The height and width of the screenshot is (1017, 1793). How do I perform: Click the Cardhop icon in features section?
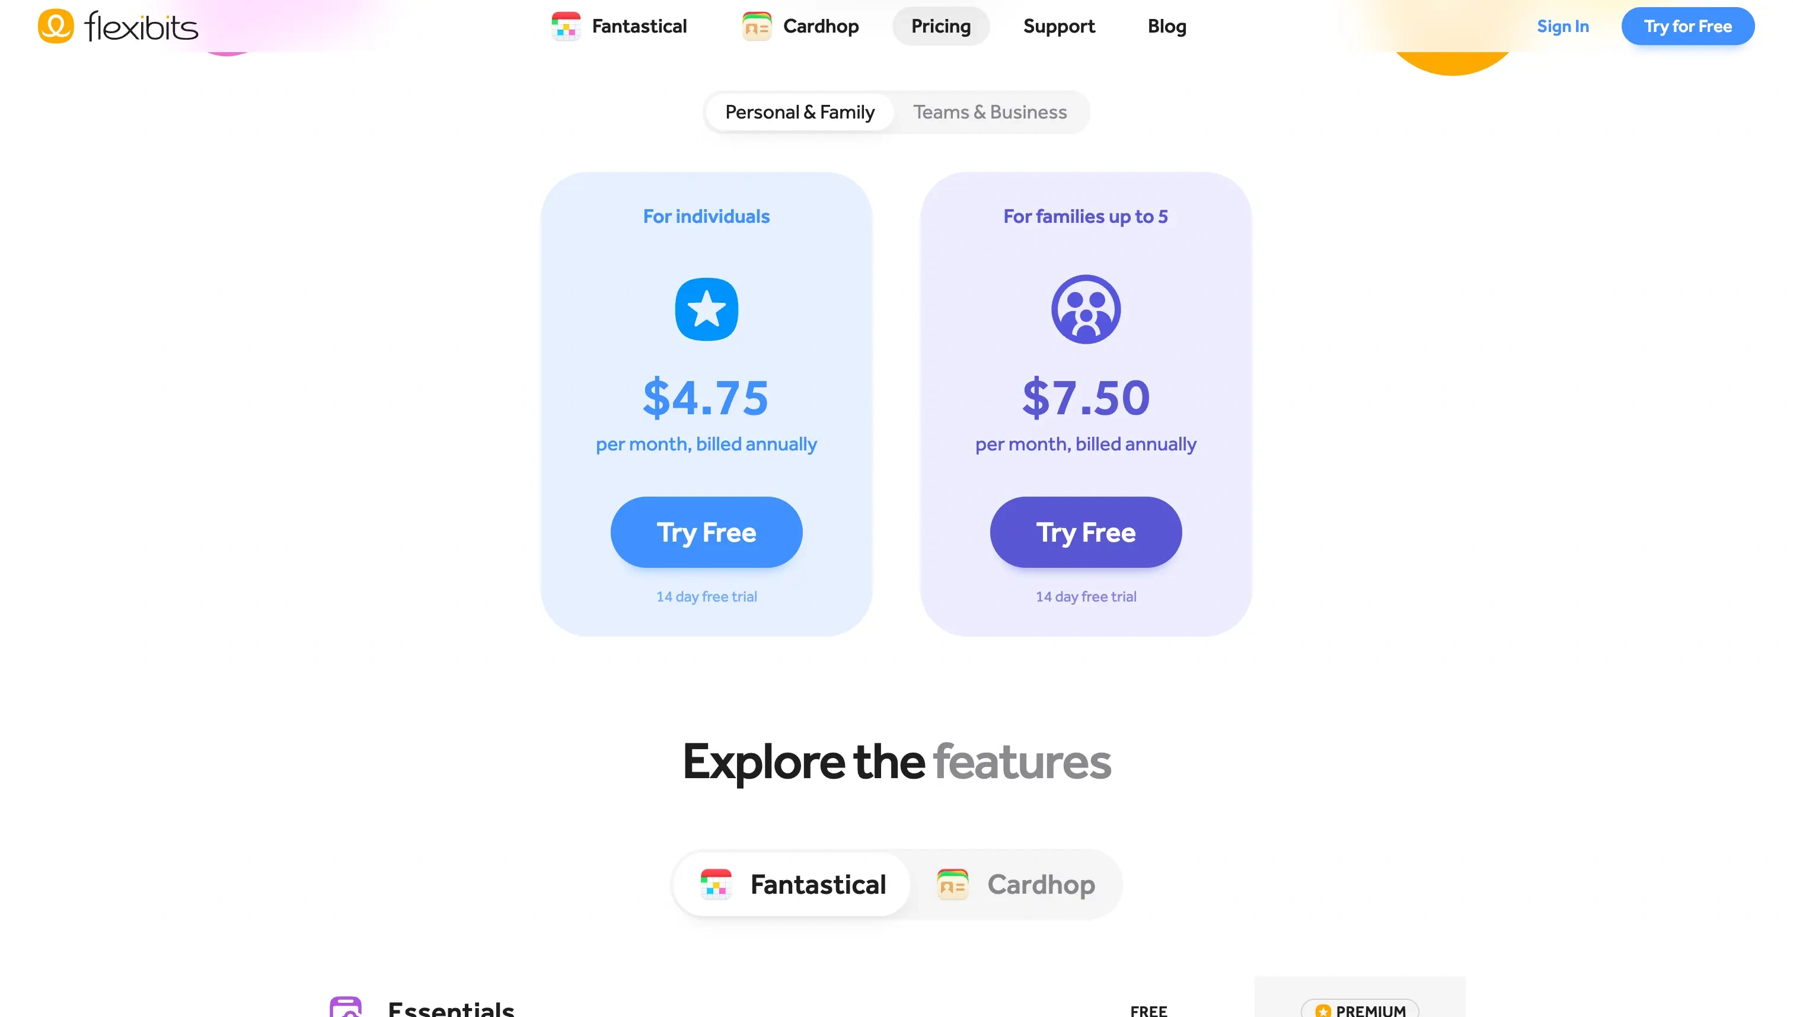click(955, 883)
